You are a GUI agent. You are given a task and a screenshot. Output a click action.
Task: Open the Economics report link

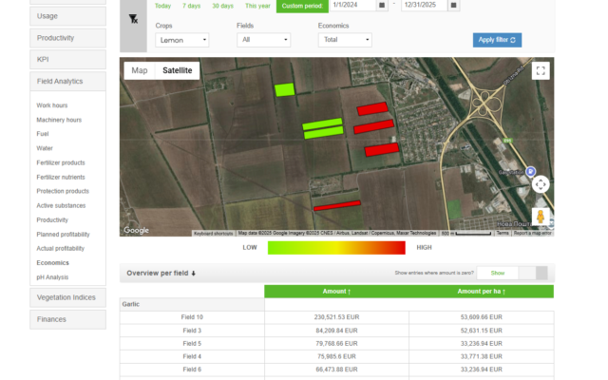pos(53,263)
